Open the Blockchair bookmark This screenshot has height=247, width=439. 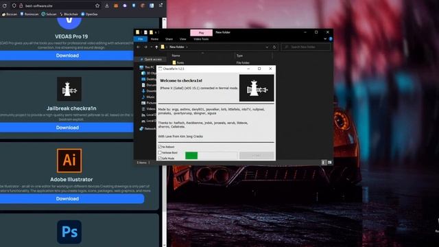[x=69, y=14]
